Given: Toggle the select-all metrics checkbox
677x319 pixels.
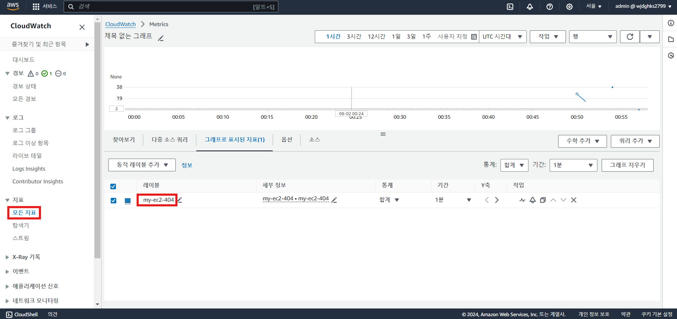Looking at the screenshot, I should coord(113,187).
